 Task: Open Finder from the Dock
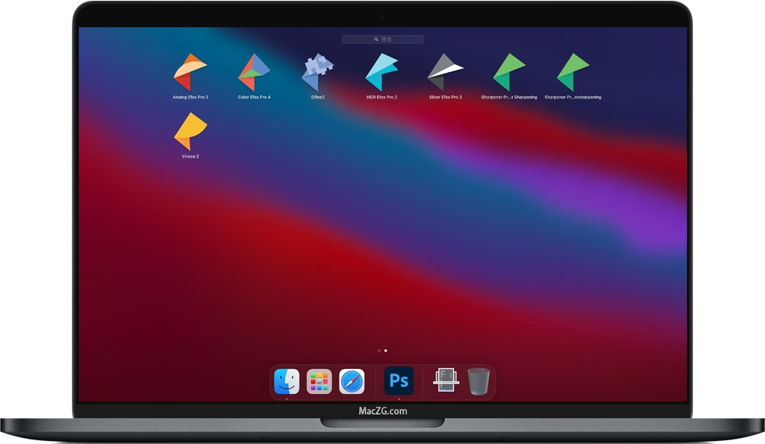pos(287,381)
